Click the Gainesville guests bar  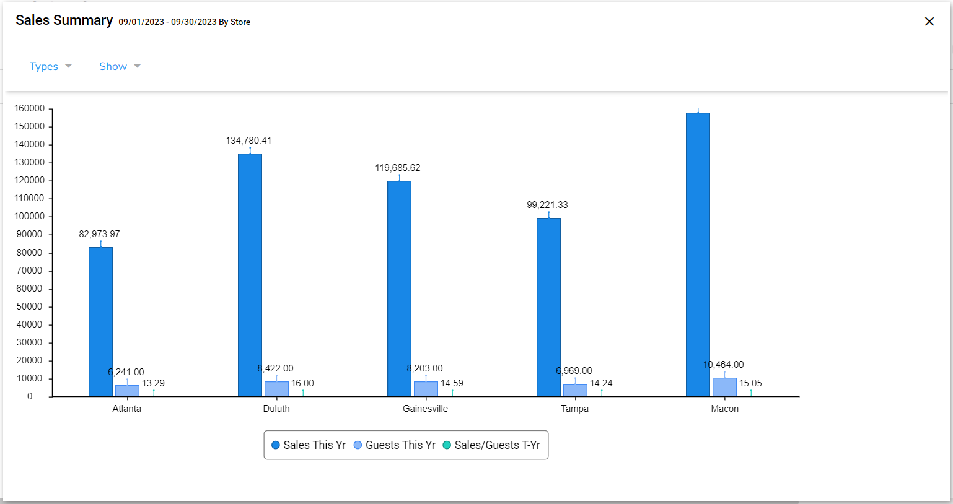tap(426, 389)
